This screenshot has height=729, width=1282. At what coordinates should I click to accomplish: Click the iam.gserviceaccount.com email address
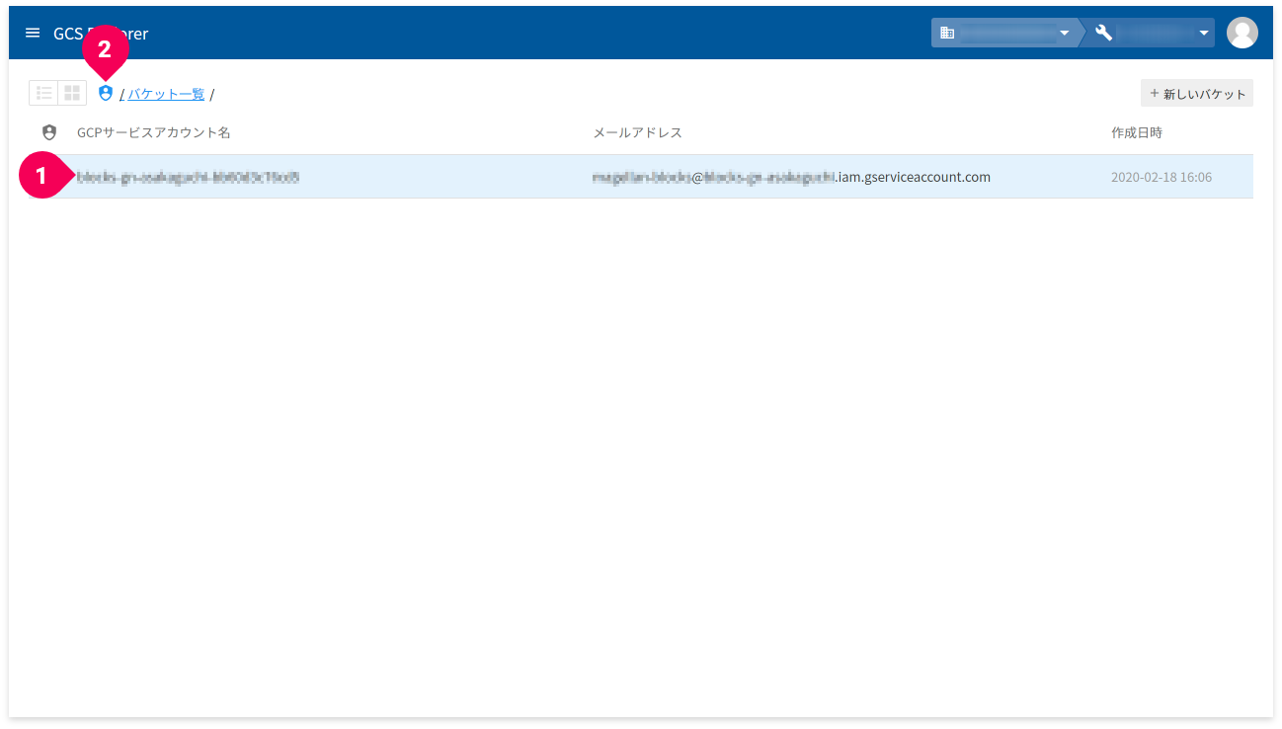[791, 177]
